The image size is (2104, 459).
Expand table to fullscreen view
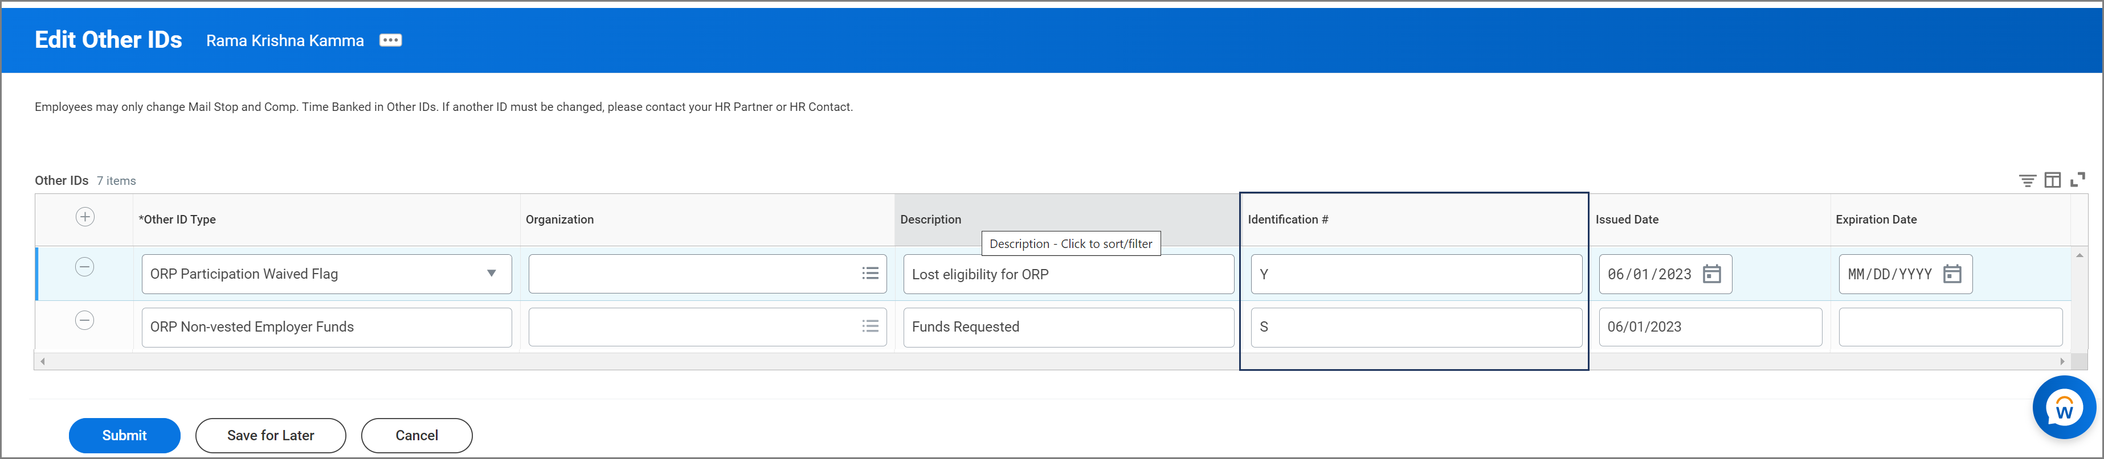[x=2078, y=179]
